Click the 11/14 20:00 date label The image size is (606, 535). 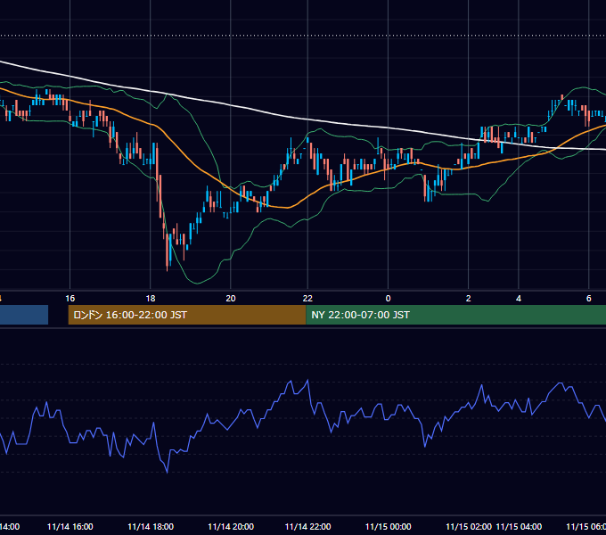[231, 527]
